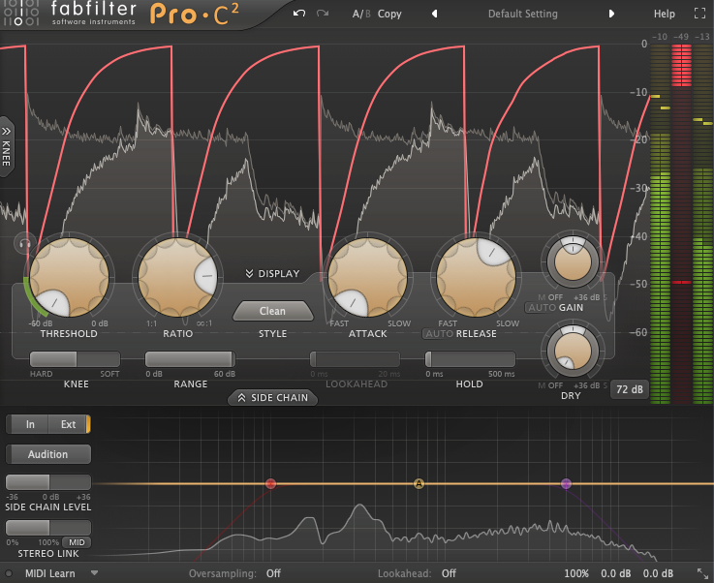
Task: Click the Lookahead slider
Action: [355, 359]
